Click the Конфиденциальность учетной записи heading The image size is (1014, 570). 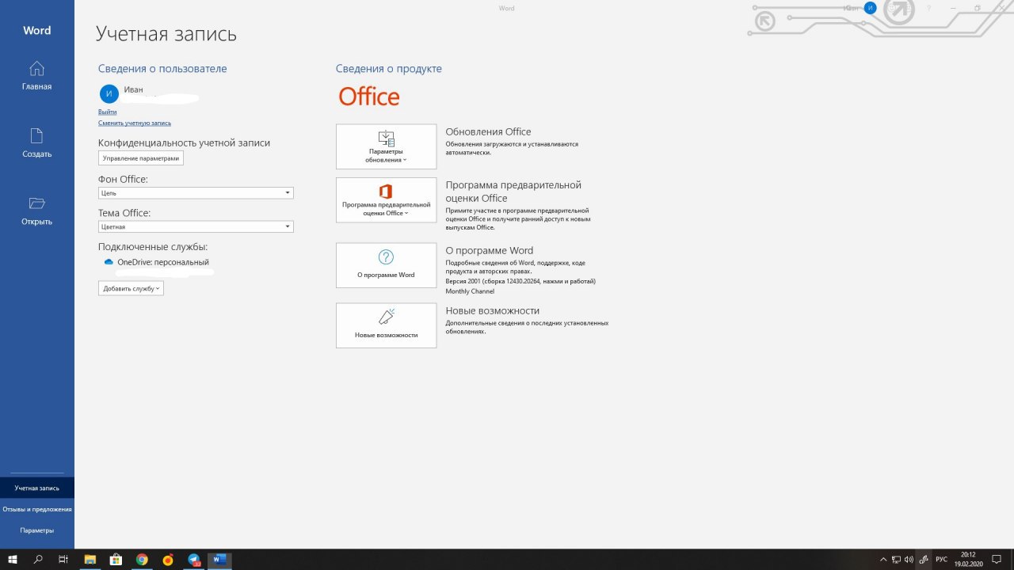[x=184, y=143]
